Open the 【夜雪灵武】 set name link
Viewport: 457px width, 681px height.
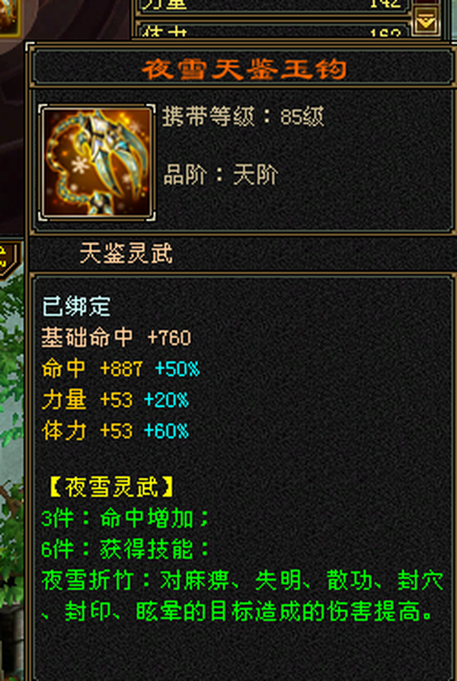(112, 488)
